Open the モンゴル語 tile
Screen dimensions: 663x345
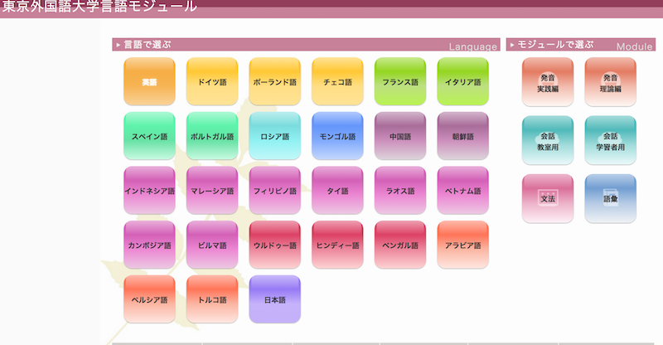(x=337, y=136)
